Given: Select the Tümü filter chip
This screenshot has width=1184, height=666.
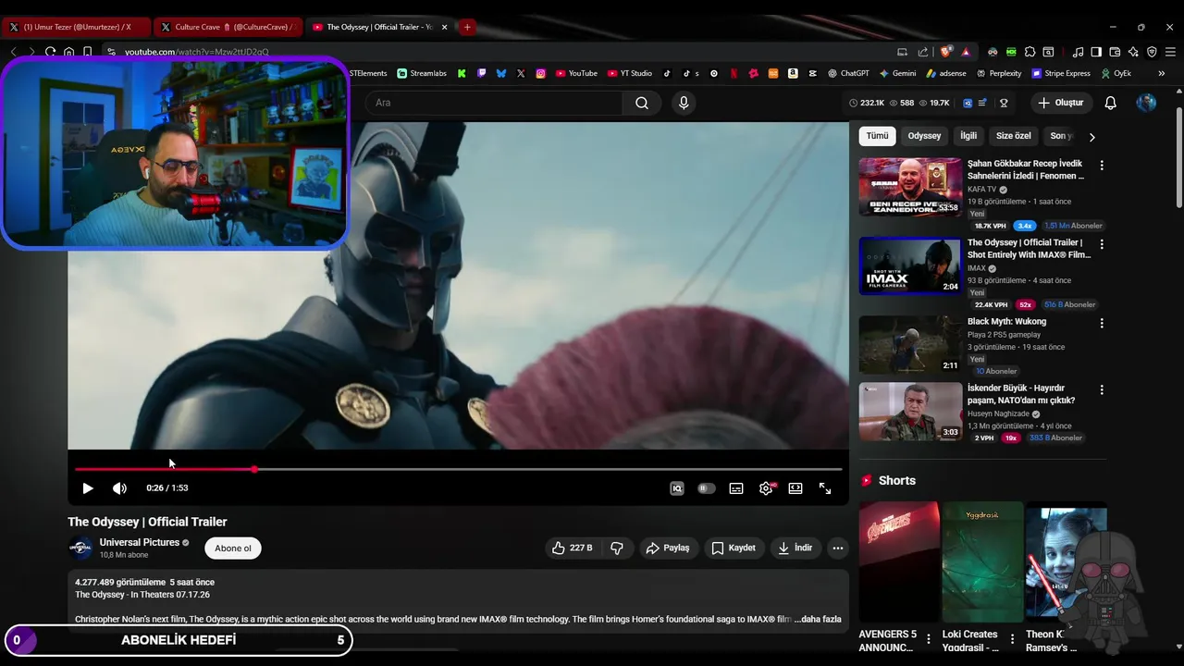Looking at the screenshot, I should tap(877, 136).
